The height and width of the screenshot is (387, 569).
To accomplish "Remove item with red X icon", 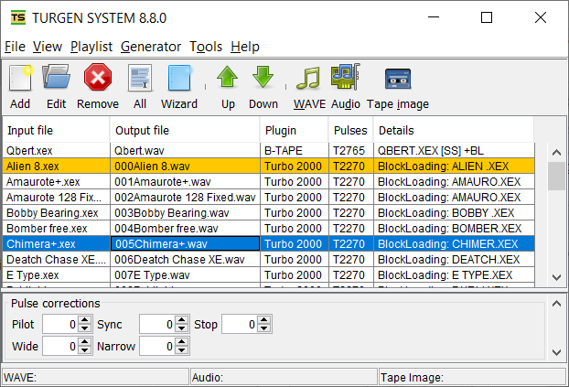I will tap(98, 77).
